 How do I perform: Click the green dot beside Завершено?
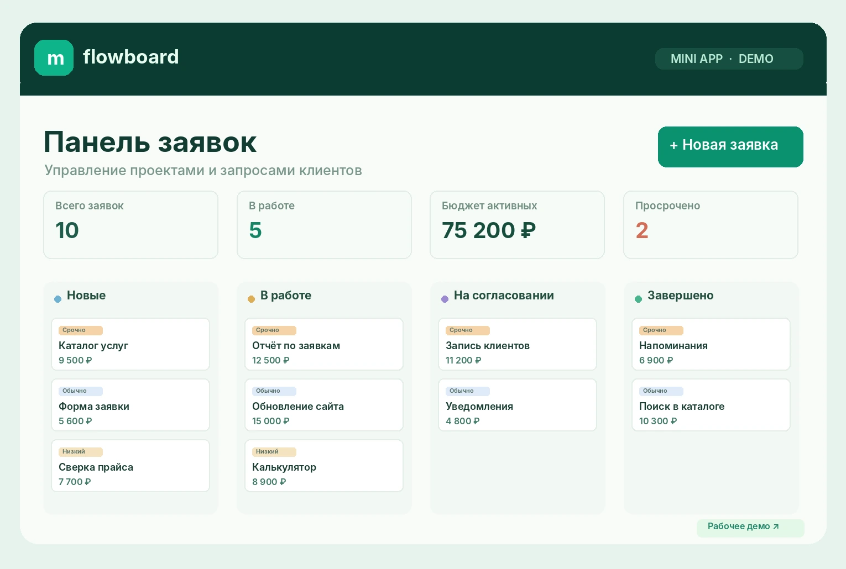[x=638, y=299]
